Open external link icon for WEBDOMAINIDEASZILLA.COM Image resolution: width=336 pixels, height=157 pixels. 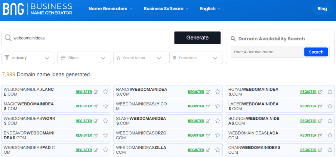click(208, 150)
